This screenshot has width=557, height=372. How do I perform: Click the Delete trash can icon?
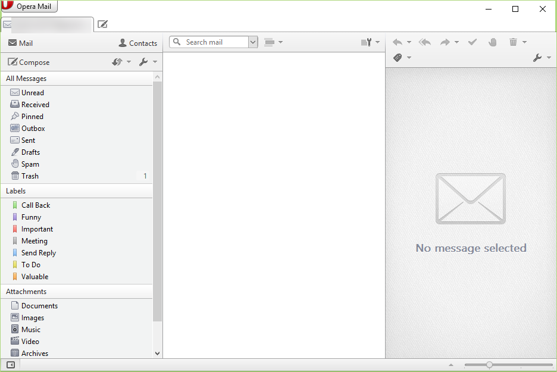513,42
